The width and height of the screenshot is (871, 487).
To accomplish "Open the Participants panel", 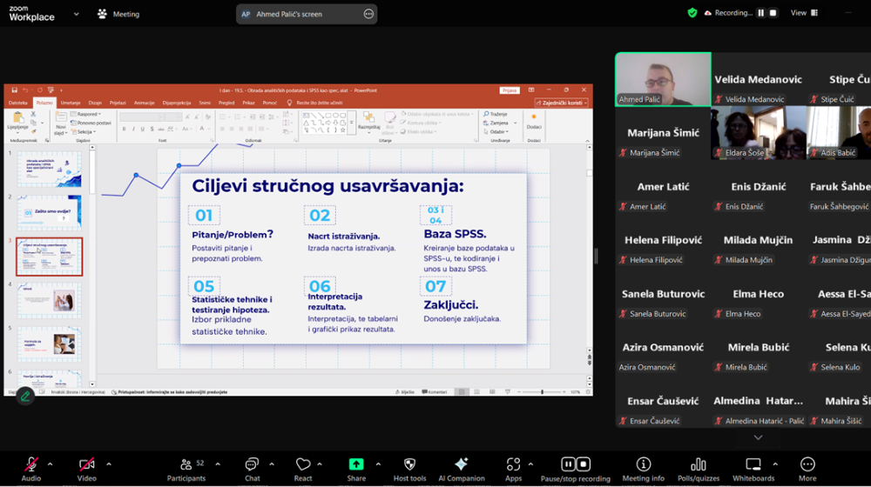I will click(186, 469).
